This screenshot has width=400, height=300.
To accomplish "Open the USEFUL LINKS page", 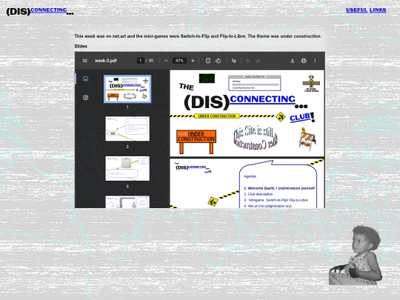I will 366,10.
